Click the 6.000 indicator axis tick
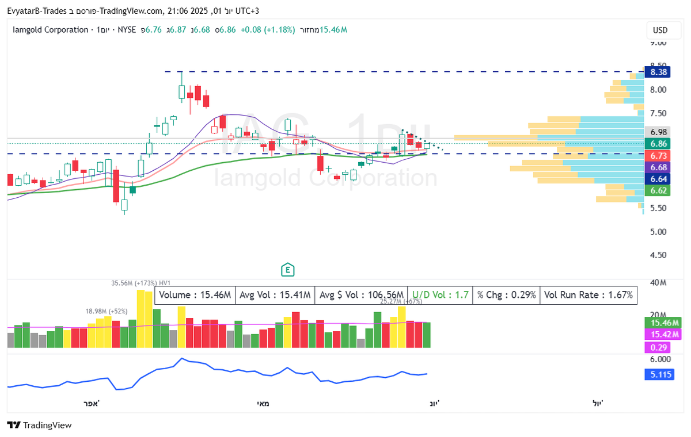691x437 pixels. tap(660, 359)
